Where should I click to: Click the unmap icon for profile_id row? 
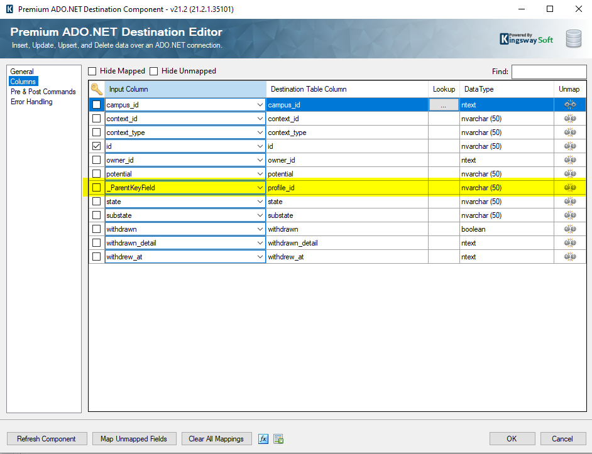click(570, 188)
